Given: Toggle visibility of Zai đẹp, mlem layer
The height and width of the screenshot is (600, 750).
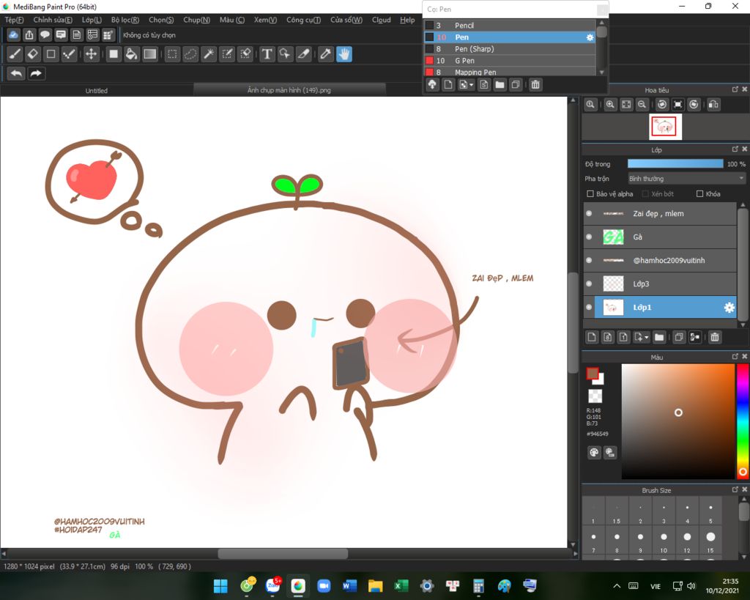Looking at the screenshot, I should 589,213.
